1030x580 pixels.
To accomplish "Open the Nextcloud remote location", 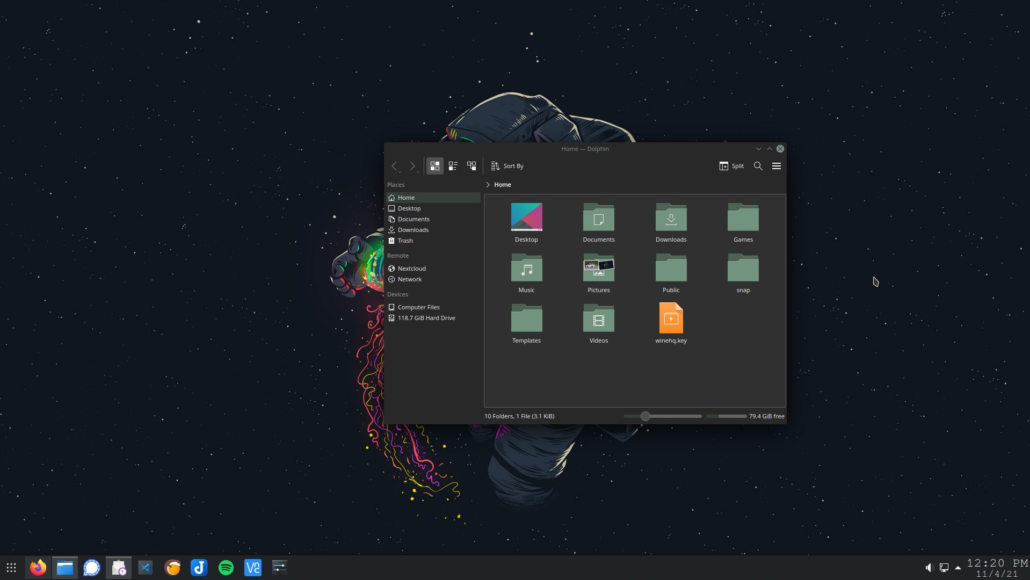I will point(411,268).
